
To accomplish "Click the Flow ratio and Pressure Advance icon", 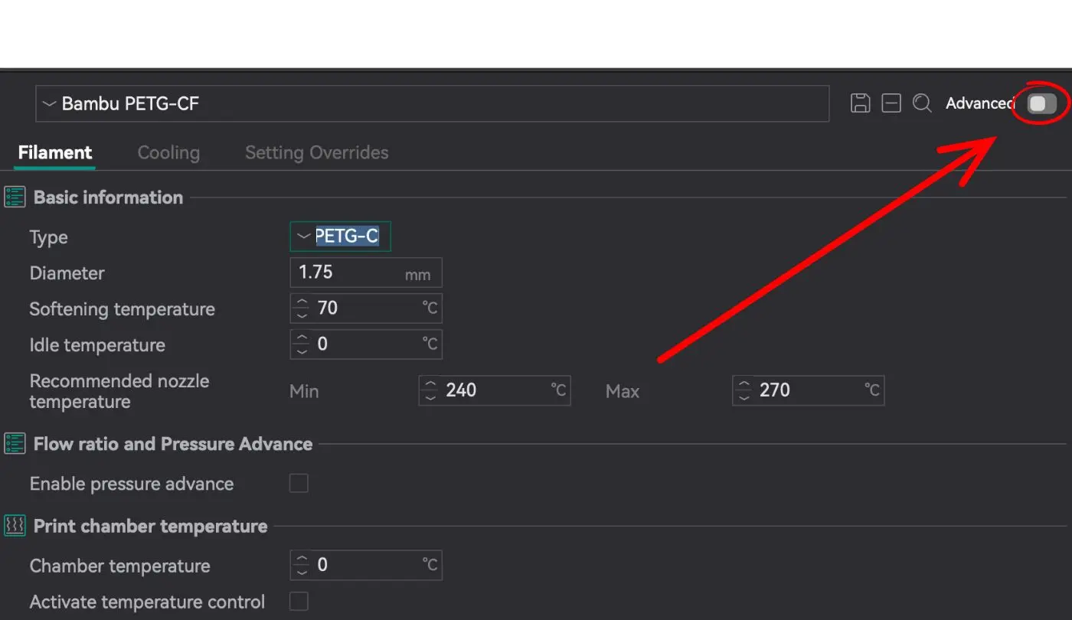I will pyautogui.click(x=15, y=444).
